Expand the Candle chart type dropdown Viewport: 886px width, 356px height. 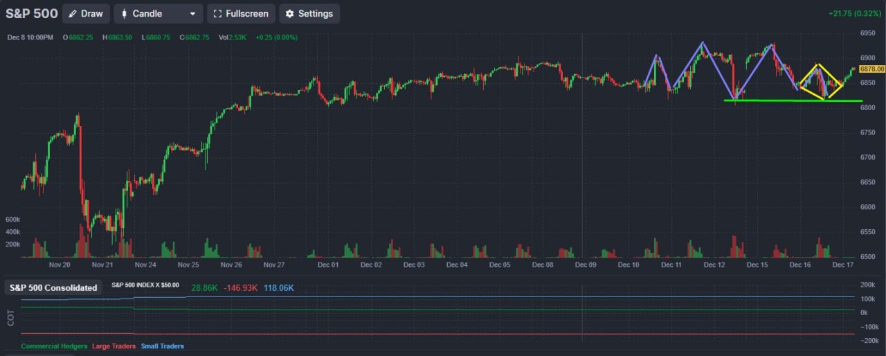pos(159,14)
